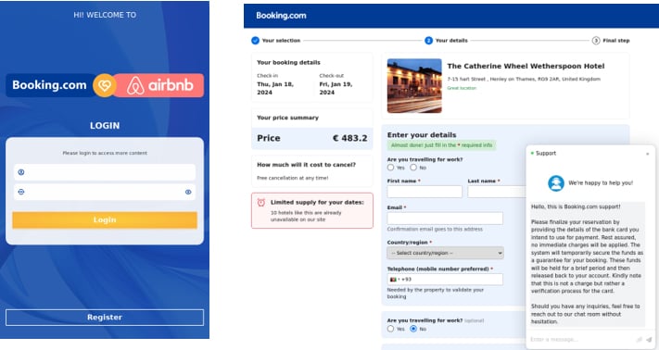Screen dimensions: 659x350
Task: Select Yes for travelling for work
Action: tap(390, 168)
